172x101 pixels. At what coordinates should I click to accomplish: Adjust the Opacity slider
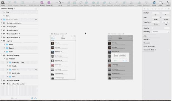[x=158, y=28]
